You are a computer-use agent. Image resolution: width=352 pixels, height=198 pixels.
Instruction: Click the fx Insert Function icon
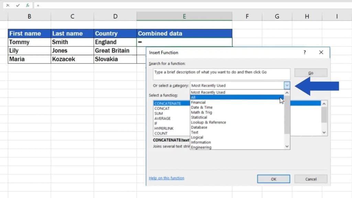pyautogui.click(x=27, y=5)
